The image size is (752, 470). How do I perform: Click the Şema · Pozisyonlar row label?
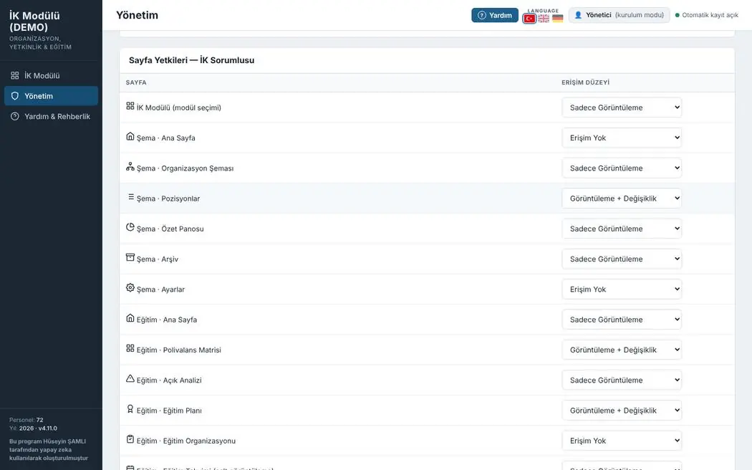pyautogui.click(x=168, y=198)
